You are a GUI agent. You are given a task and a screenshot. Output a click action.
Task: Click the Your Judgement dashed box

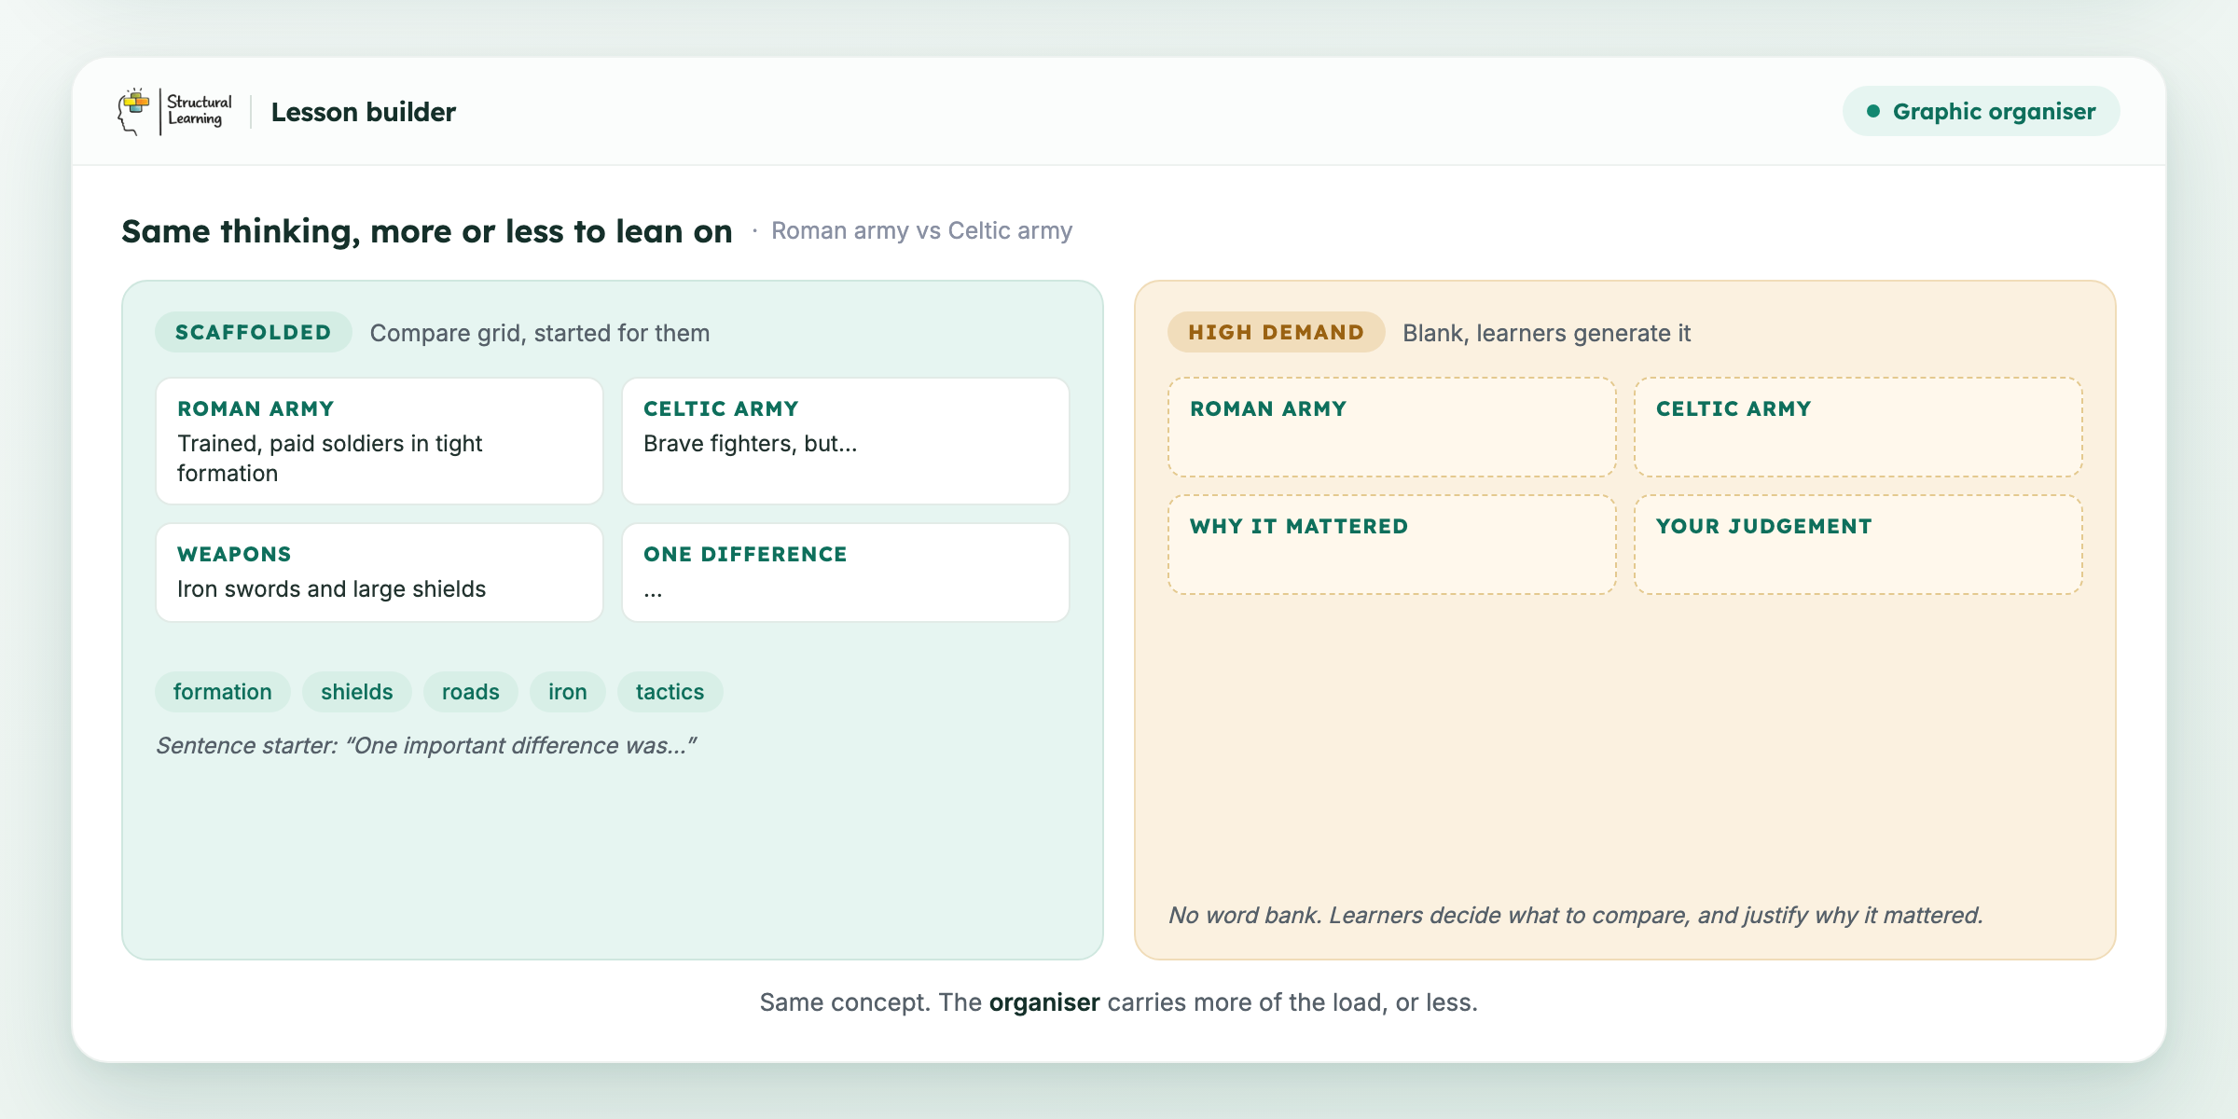point(1858,545)
